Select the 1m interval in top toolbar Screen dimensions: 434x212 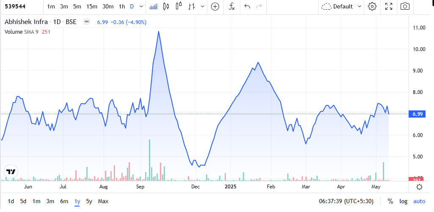tap(51, 7)
